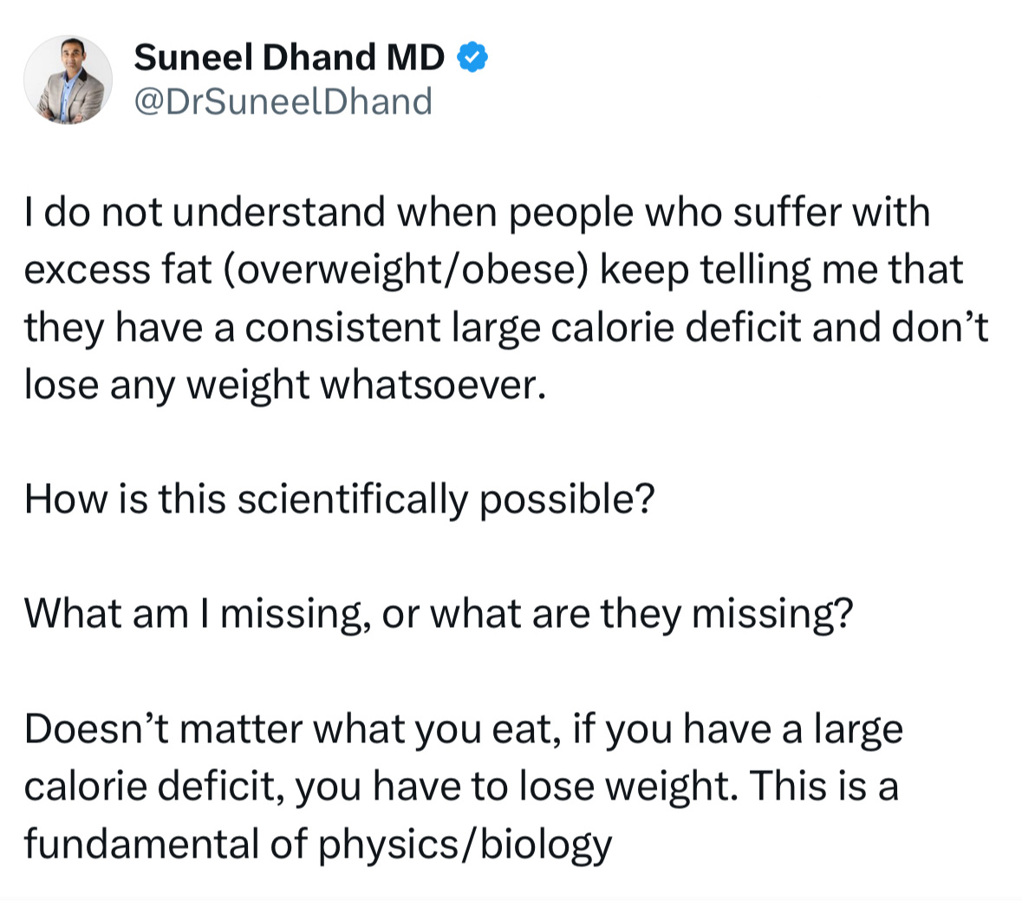Click the blue verified badge
1022x901 pixels.
[x=472, y=57]
